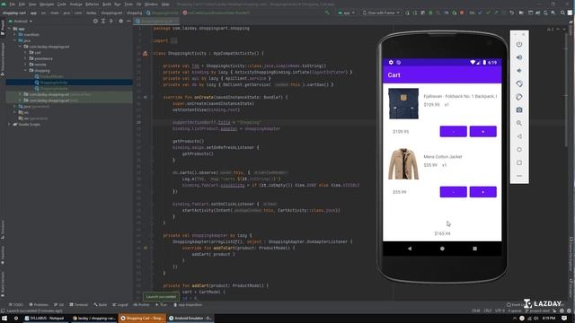The width and height of the screenshot is (575, 323).
Task: Expand the cart package
Action: 25,52
